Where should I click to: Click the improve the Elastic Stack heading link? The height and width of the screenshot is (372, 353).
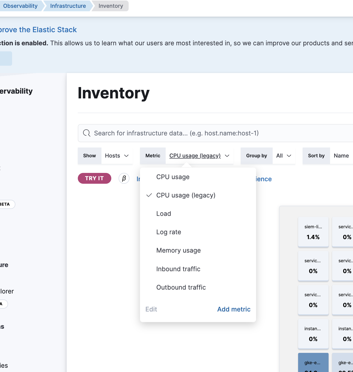coord(38,30)
